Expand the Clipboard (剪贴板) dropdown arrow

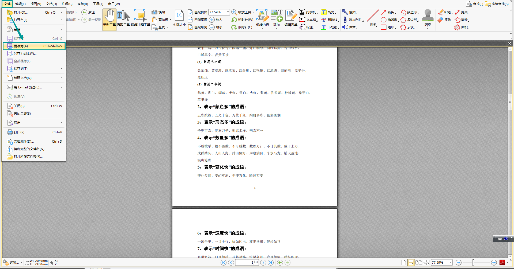point(171,20)
